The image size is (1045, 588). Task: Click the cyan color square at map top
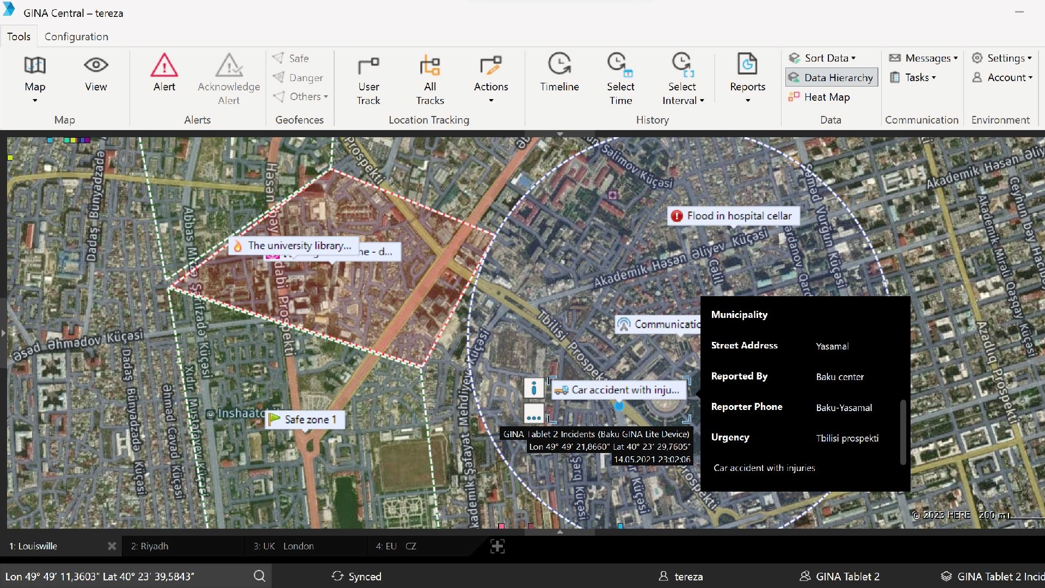50,140
